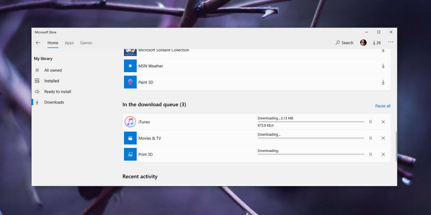Click the Print 3D app icon

130,154
